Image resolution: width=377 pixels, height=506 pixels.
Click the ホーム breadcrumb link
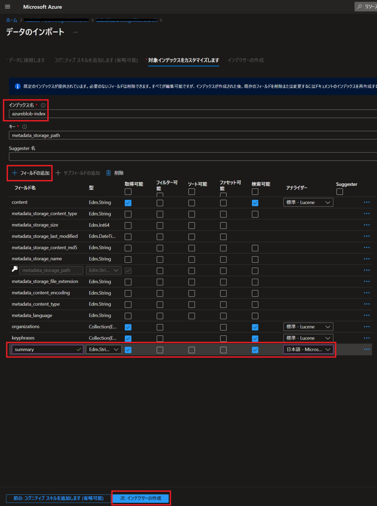[11, 20]
